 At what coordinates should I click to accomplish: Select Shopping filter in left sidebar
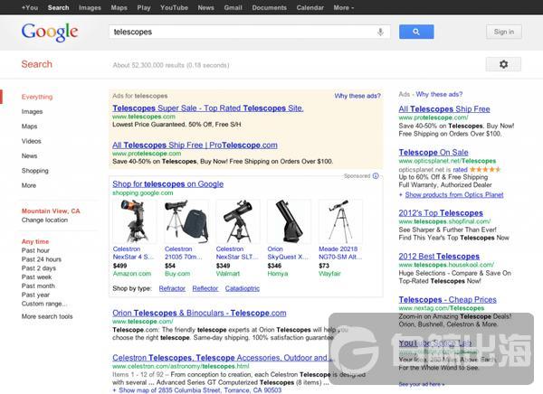[x=35, y=171]
